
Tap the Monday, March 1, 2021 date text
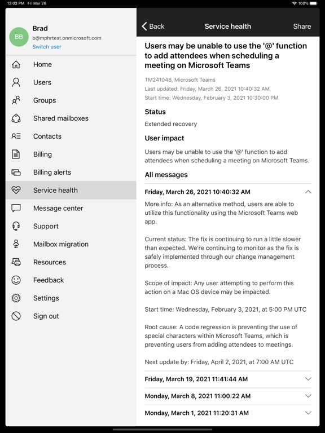(197, 413)
